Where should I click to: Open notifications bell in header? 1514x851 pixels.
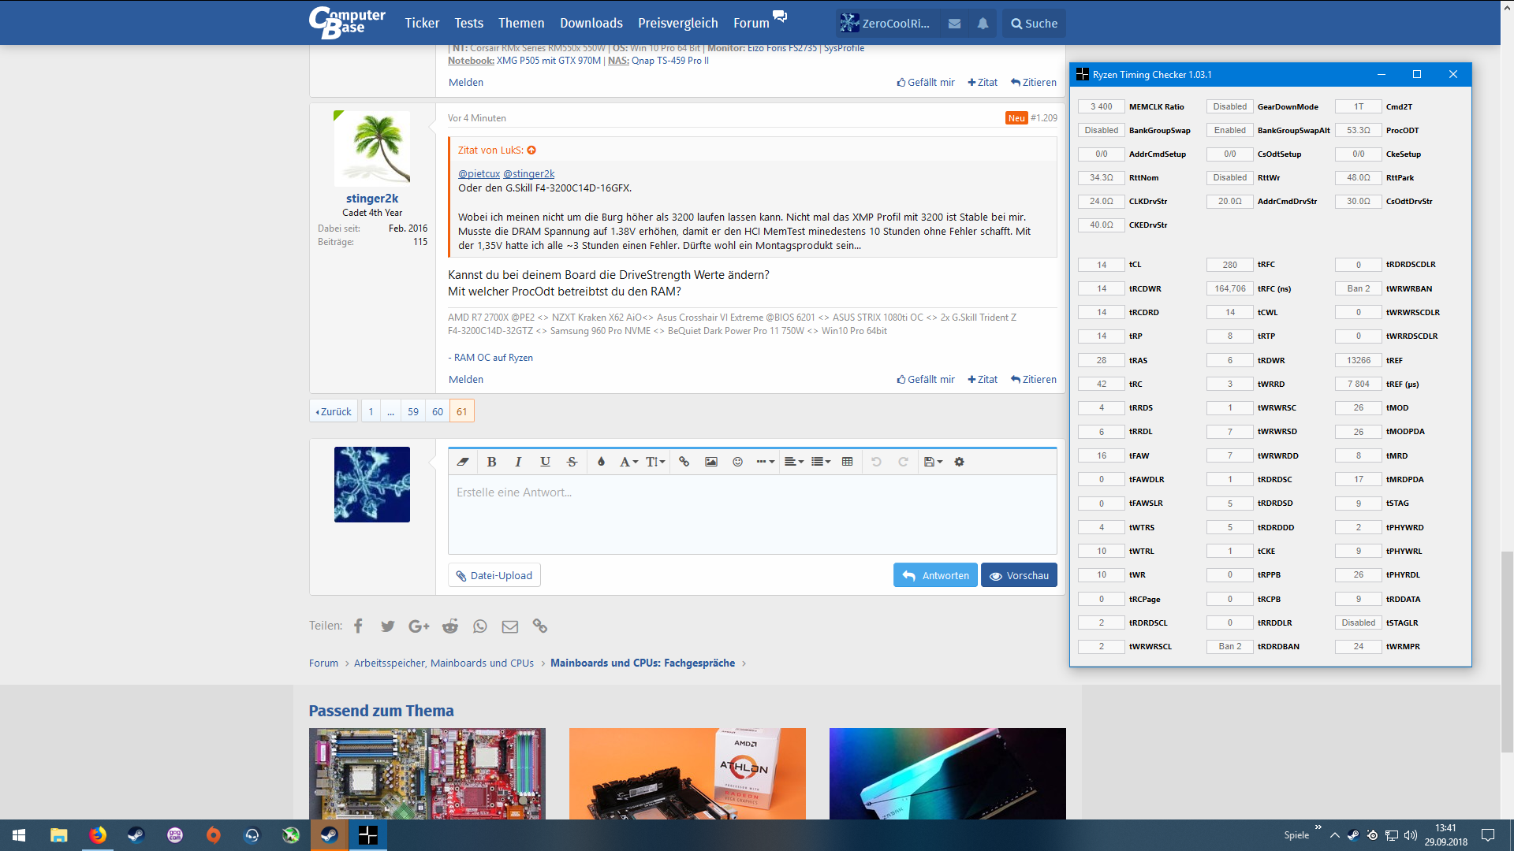coord(983,24)
